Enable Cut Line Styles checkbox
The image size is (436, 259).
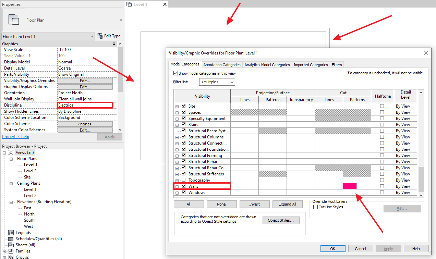pos(316,207)
